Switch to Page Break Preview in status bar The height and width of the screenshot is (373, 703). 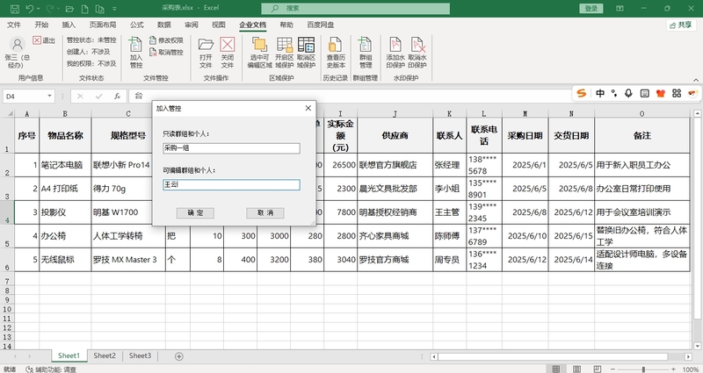click(598, 369)
